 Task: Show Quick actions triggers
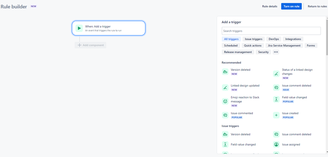tap(253, 46)
